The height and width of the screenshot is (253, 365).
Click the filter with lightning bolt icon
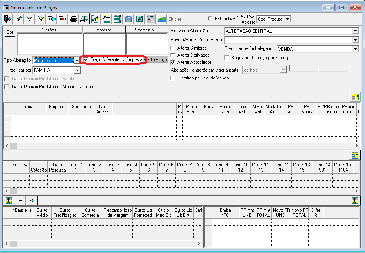tap(41, 19)
